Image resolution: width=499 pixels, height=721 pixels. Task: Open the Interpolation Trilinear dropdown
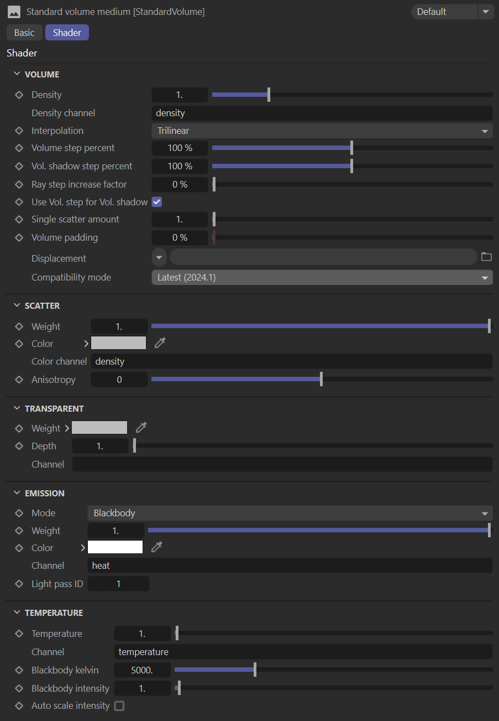tap(322, 131)
